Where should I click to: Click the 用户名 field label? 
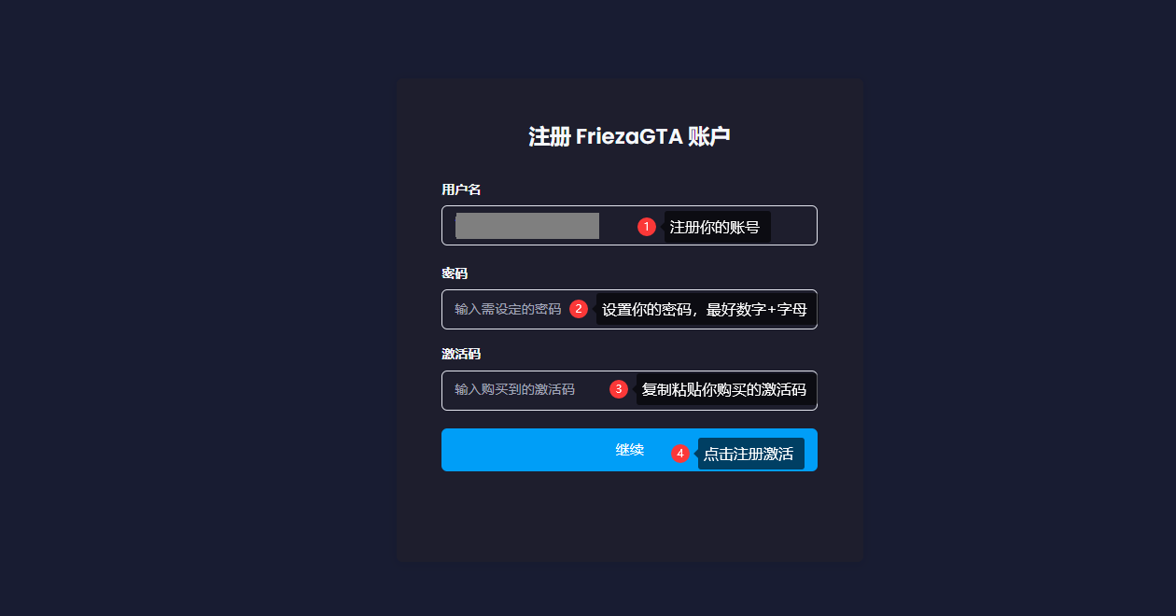click(461, 189)
